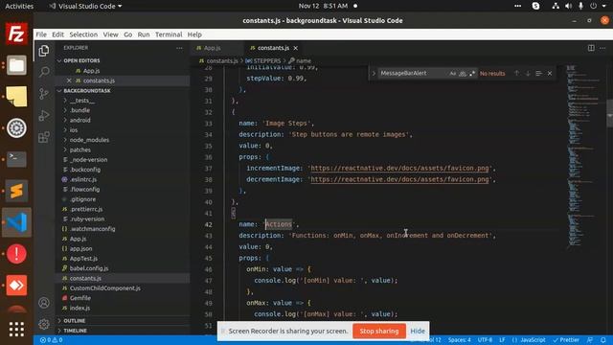This screenshot has width=613, height=345.
Task: Open the Help menu
Action: tap(194, 34)
